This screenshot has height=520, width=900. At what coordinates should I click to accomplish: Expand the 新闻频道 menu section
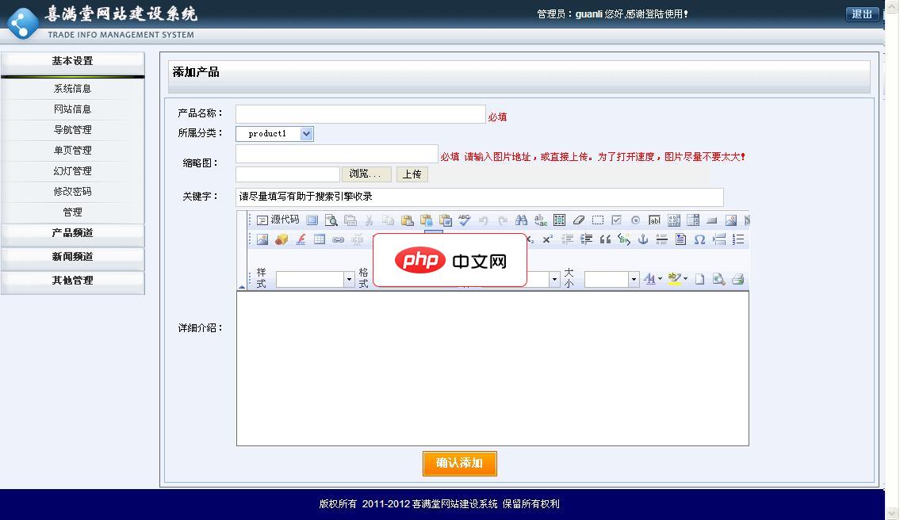(72, 257)
